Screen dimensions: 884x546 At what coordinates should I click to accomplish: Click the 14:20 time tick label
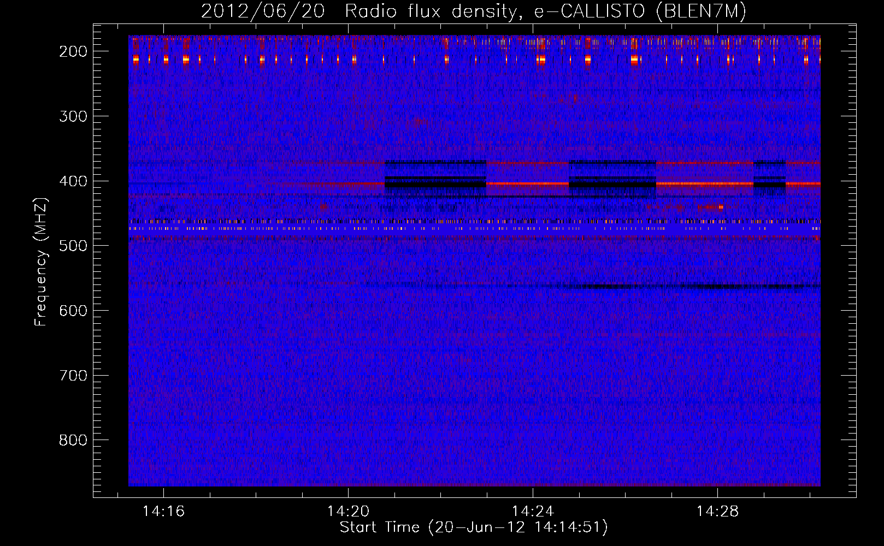(x=348, y=511)
